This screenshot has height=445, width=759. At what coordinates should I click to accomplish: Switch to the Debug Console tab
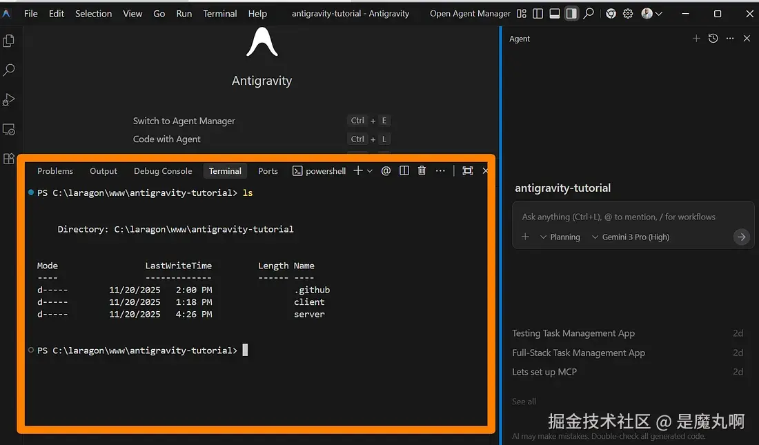pyautogui.click(x=163, y=171)
